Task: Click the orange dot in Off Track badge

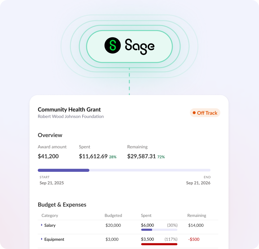Action: (x=194, y=113)
